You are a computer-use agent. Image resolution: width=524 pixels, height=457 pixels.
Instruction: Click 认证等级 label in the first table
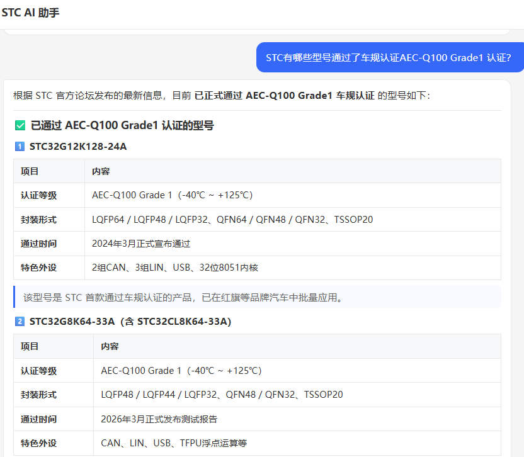pyautogui.click(x=39, y=195)
